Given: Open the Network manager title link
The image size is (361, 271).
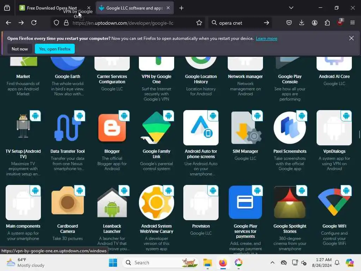Looking at the screenshot, I should click(x=245, y=76).
